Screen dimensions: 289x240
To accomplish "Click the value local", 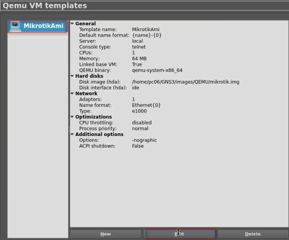I will pos(137,41).
